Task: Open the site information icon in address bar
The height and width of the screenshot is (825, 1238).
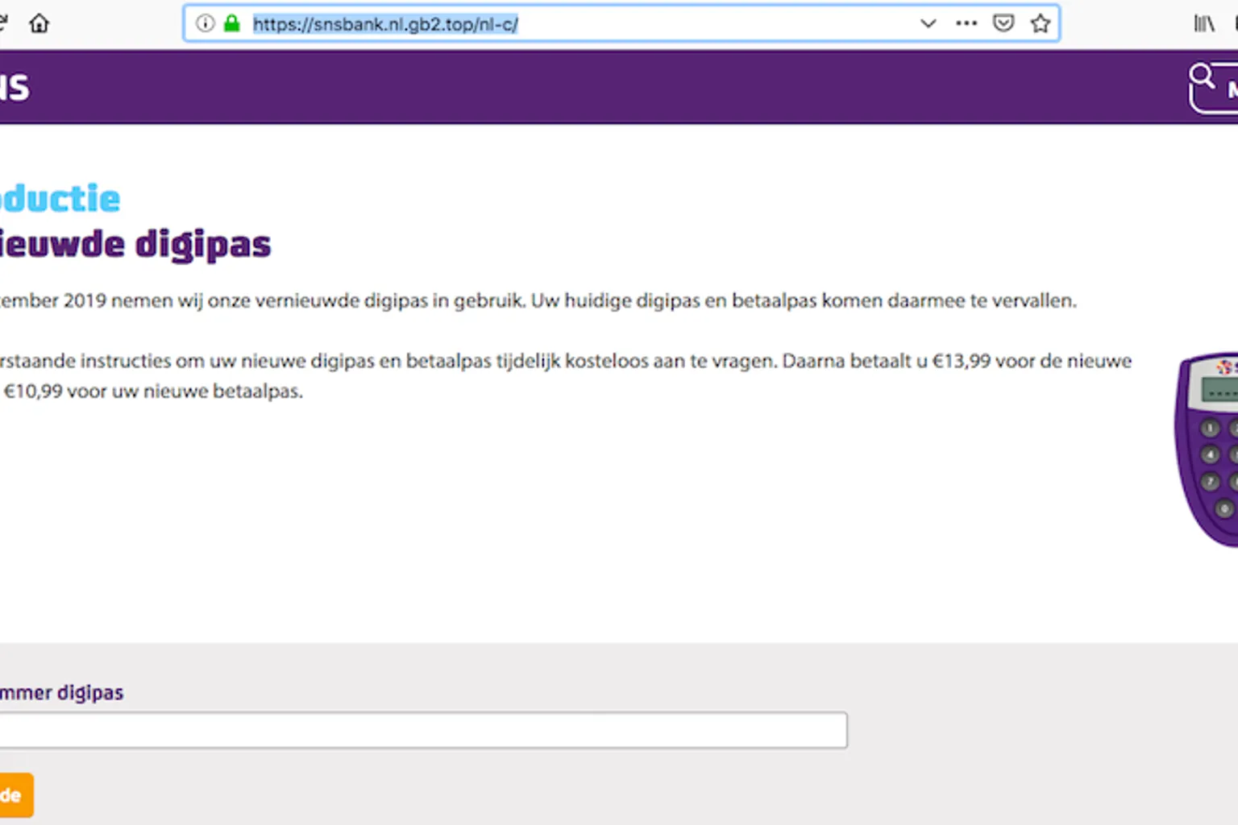Action: pos(206,23)
